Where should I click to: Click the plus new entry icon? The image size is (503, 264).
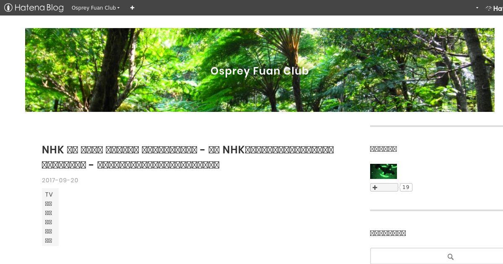point(132,8)
